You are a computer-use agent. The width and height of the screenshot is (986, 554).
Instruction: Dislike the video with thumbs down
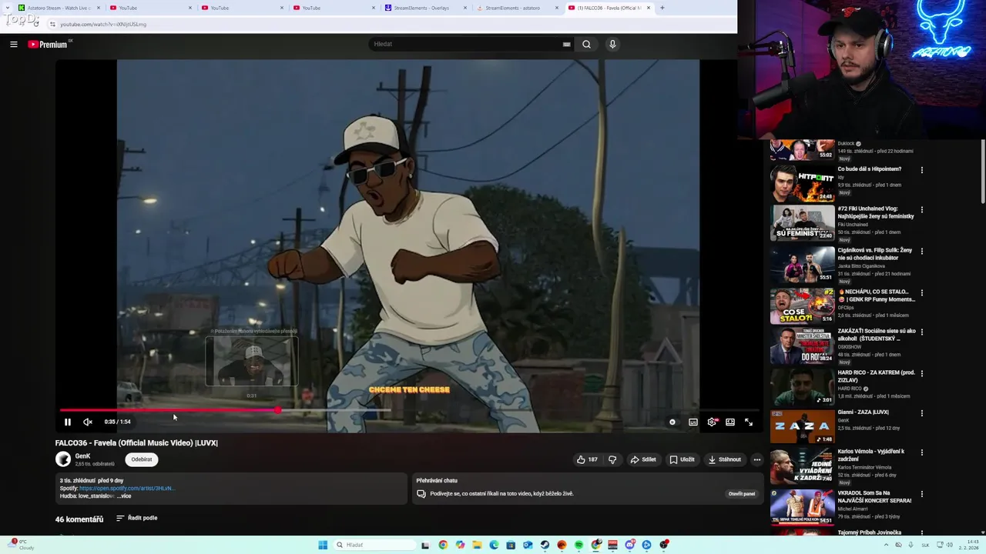[612, 459]
